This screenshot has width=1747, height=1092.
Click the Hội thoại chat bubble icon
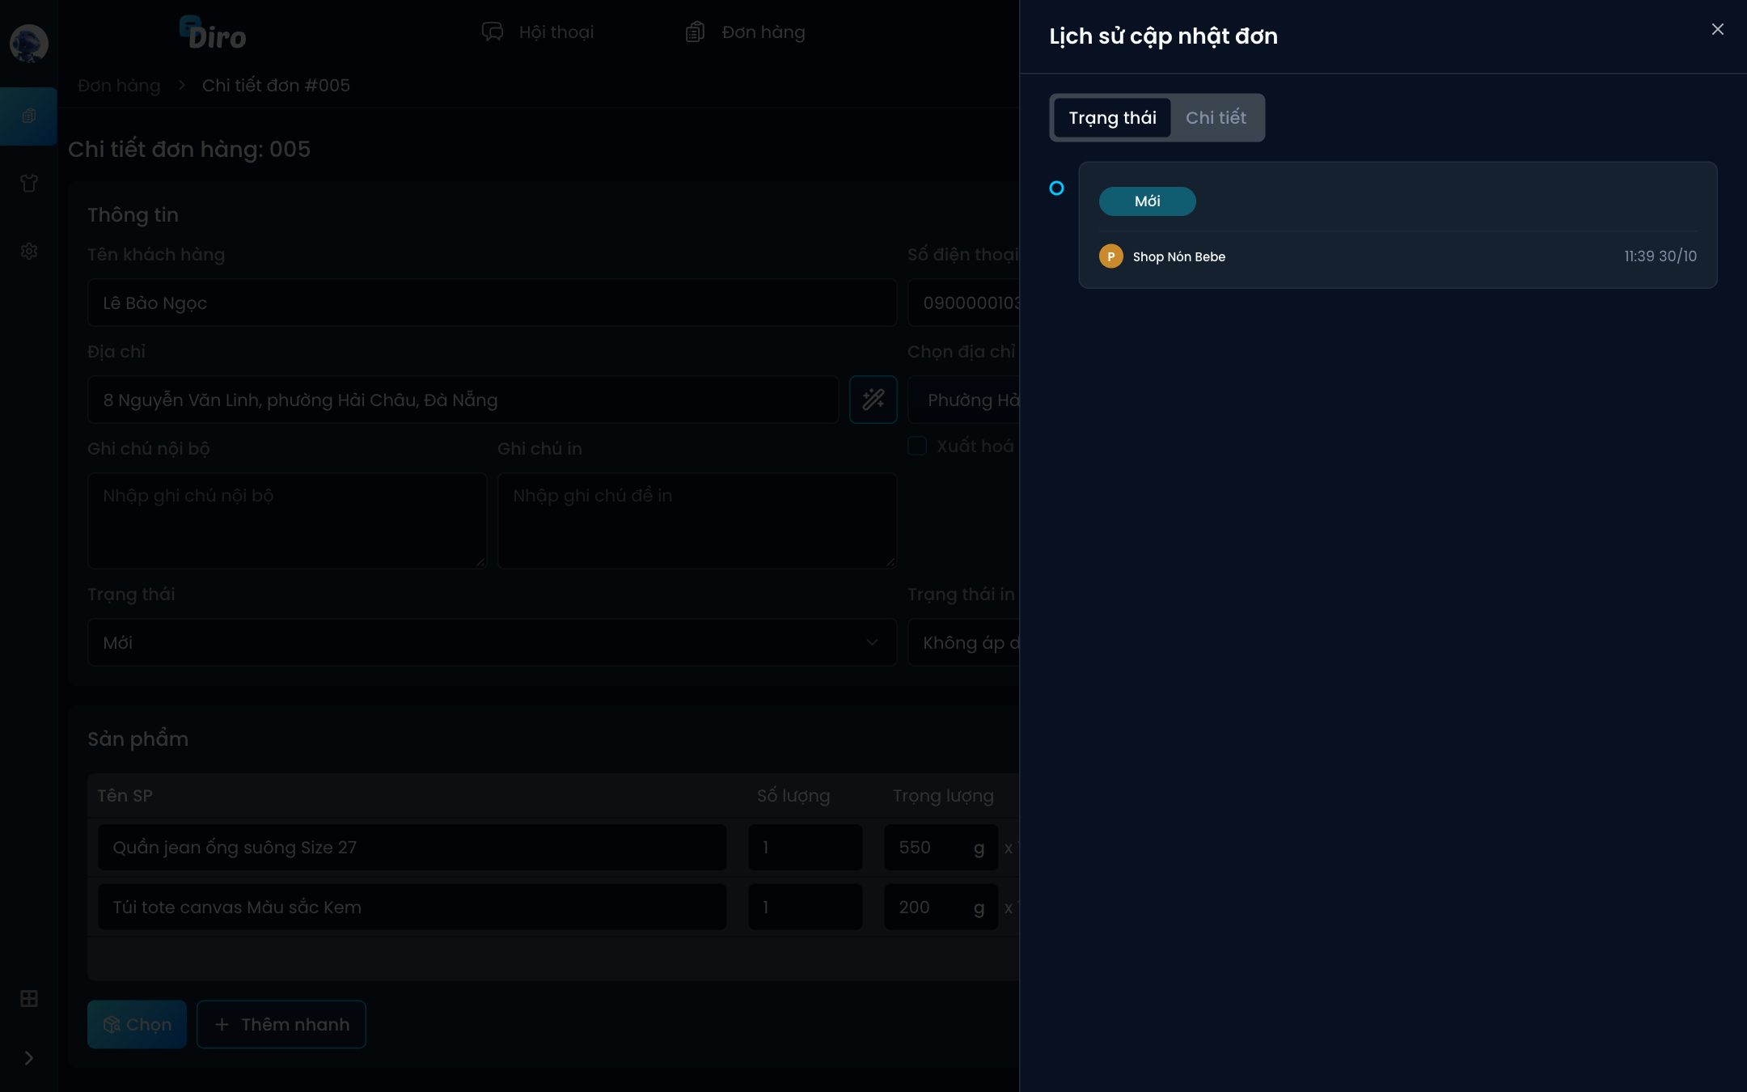pyautogui.click(x=493, y=32)
